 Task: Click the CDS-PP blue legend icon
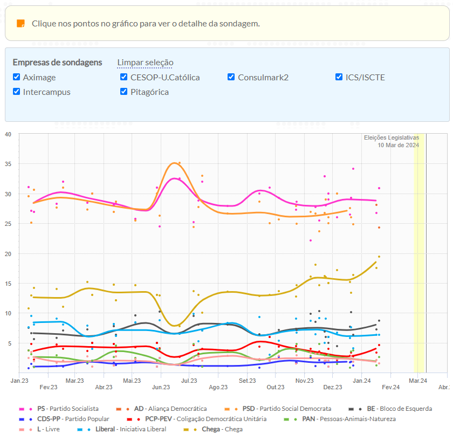coord(22,419)
